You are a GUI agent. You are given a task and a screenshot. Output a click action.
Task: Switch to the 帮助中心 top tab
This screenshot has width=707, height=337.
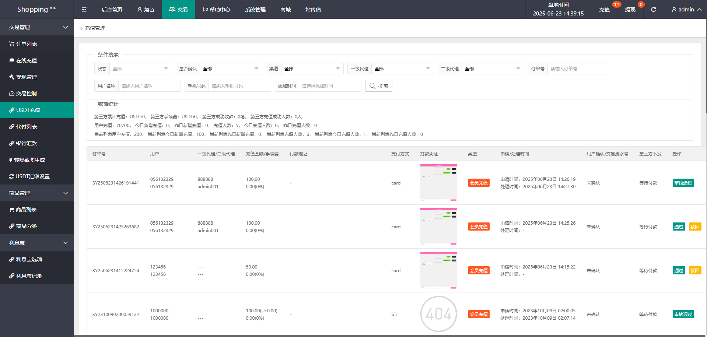point(216,10)
